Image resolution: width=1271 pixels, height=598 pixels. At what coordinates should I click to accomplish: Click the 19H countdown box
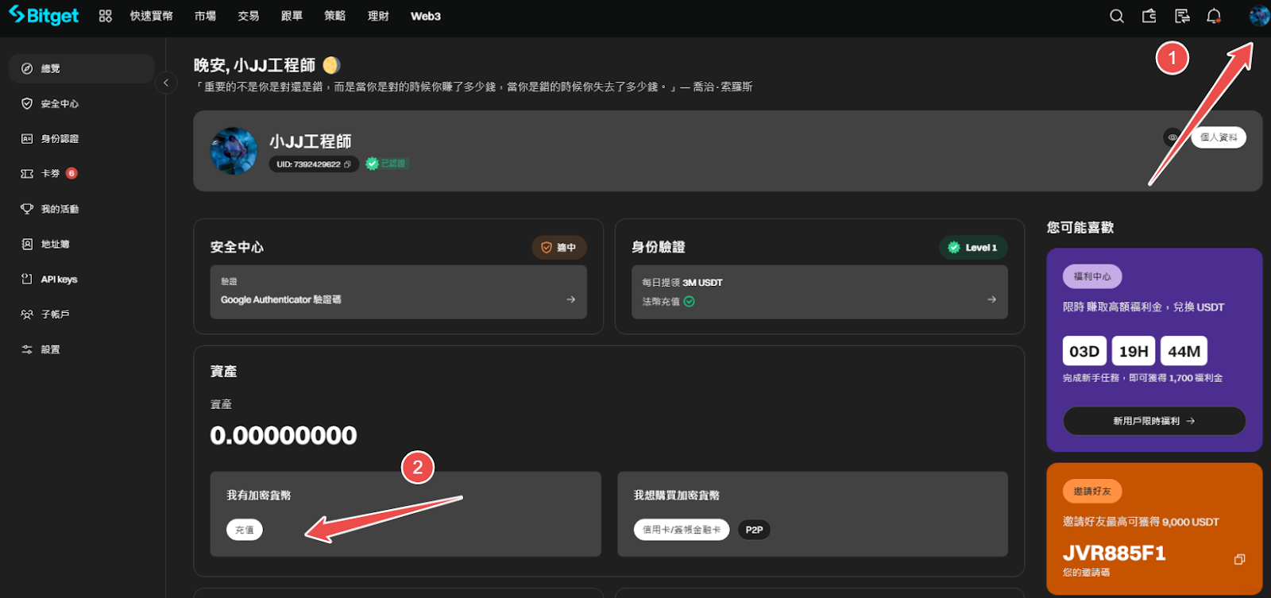tap(1134, 351)
